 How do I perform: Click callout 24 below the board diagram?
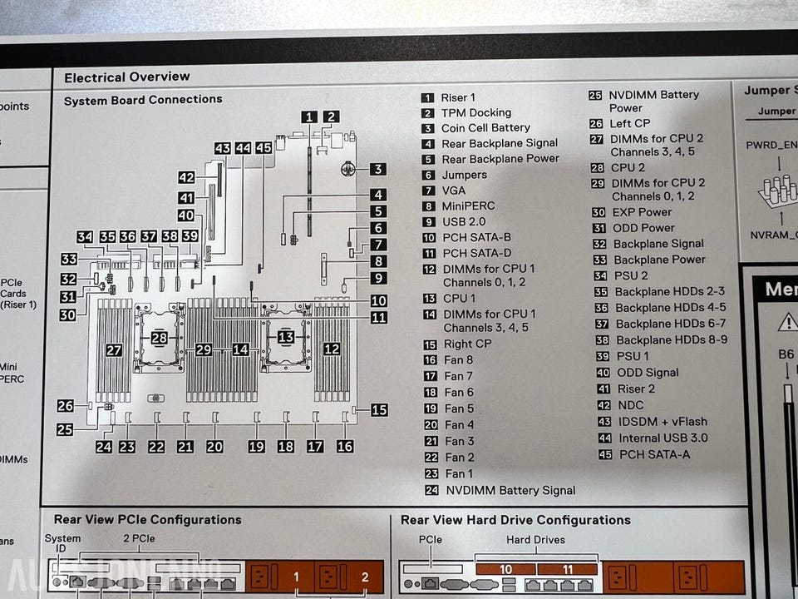(104, 447)
